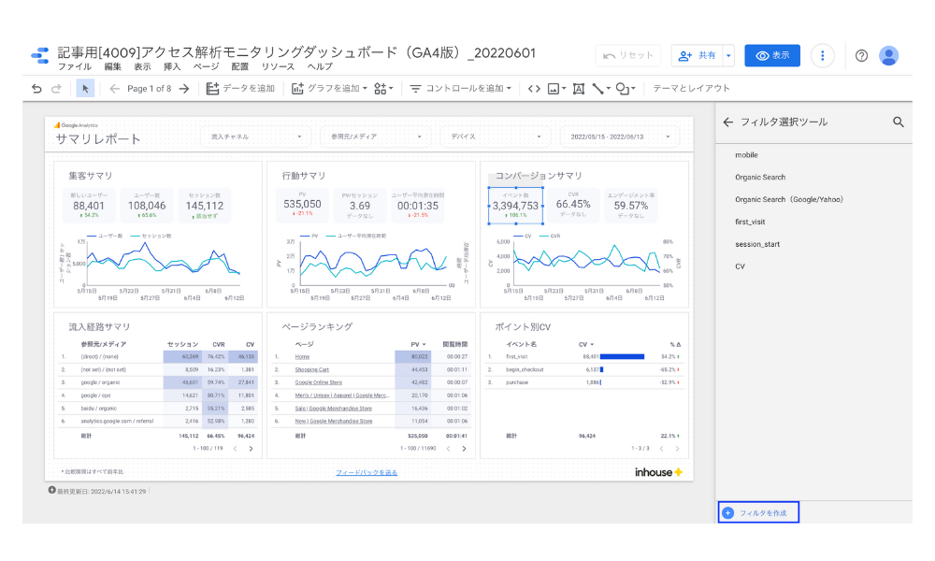
Task: Click the Page 1 of 8 indicator
Action: click(x=149, y=88)
